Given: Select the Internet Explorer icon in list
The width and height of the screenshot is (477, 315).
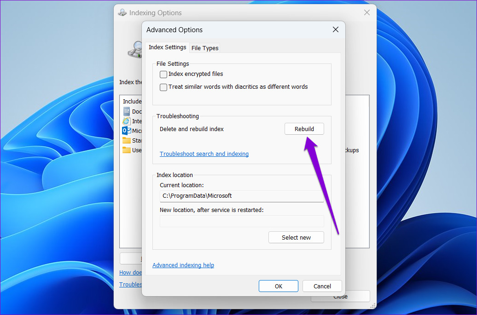Looking at the screenshot, I should click(x=127, y=121).
